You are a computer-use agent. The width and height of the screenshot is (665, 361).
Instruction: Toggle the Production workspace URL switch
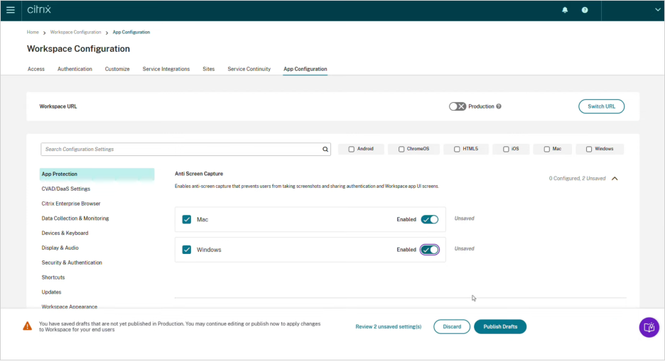point(458,106)
